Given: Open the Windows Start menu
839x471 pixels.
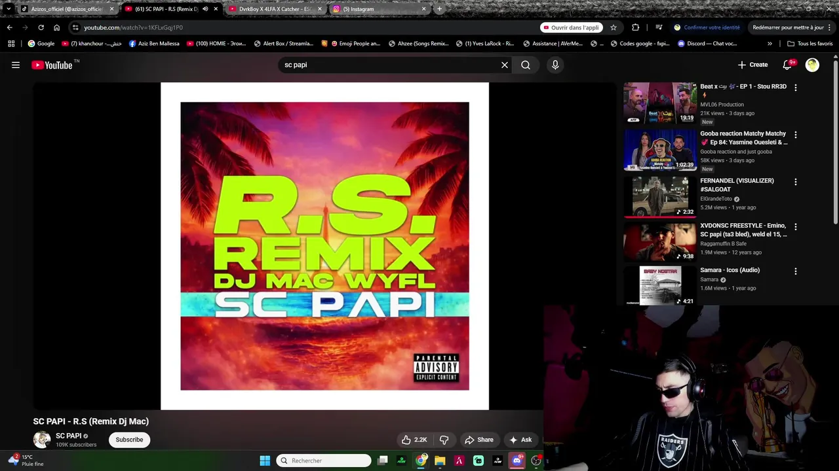Looking at the screenshot, I should coord(265,461).
